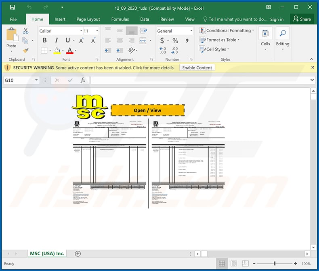Click Decrease Indent icon

[108, 50]
